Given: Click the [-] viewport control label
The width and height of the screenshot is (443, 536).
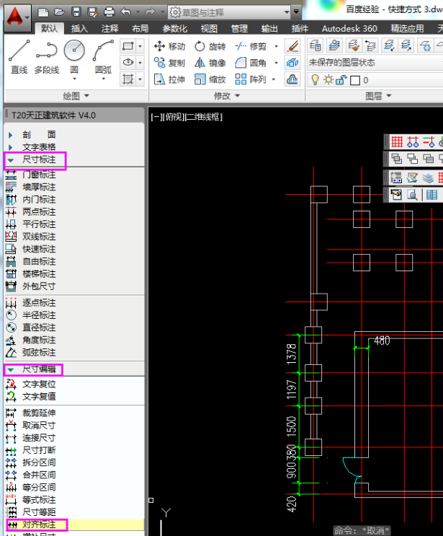Looking at the screenshot, I should tap(156, 117).
